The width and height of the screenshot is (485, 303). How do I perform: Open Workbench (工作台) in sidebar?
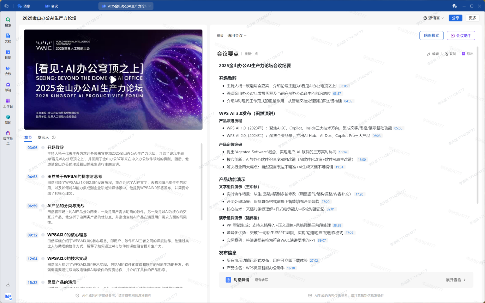(x=8, y=103)
